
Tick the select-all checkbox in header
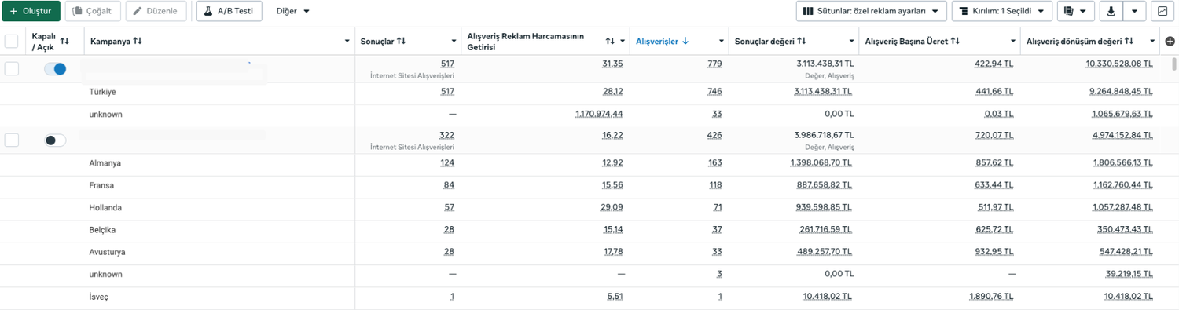click(12, 41)
